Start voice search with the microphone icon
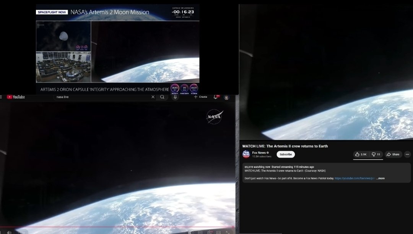Screen dimensions: 413x234 coord(175,97)
